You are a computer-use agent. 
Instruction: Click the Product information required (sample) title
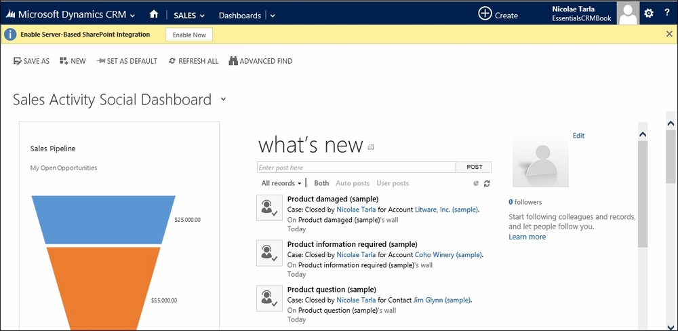click(x=353, y=244)
